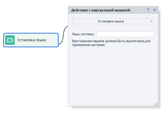Screen dimensions: 166x113
Task: Click the Язык системы label
Action: coord(83,34)
